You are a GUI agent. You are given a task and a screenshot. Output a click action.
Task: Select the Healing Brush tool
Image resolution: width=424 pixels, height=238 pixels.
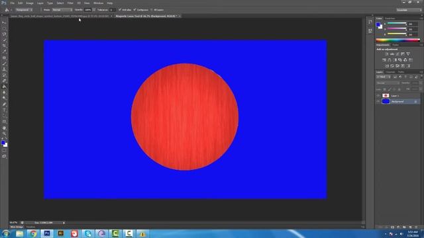[x=4, y=58]
